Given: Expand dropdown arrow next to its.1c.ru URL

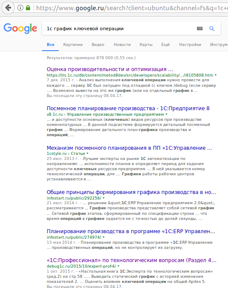Looking at the screenshot, I should (216, 75).
